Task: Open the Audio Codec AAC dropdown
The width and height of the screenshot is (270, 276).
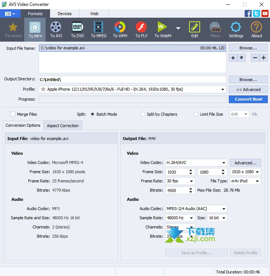Action: [196, 209]
